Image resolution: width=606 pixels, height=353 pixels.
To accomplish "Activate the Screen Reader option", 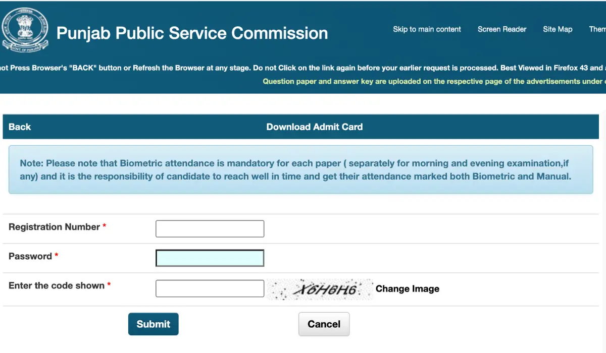I will [x=501, y=29].
